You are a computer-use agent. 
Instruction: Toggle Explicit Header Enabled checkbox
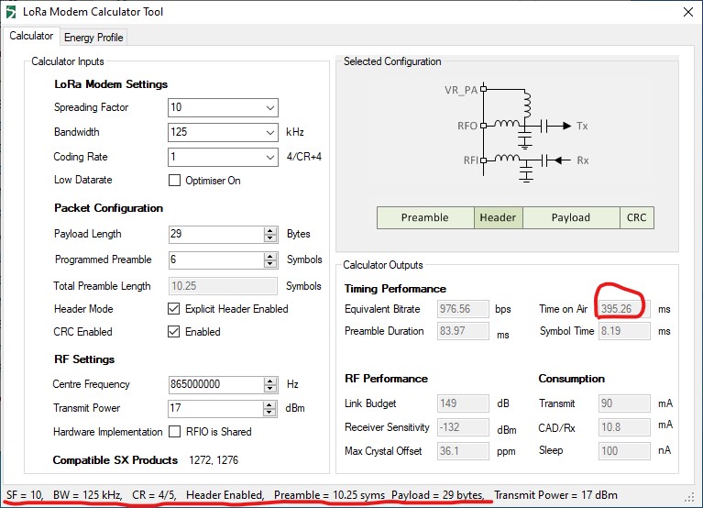(x=173, y=308)
